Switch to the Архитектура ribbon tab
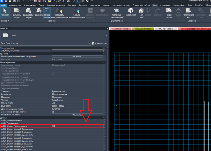This screenshot has width=211, height=151. click(x=15, y=5)
